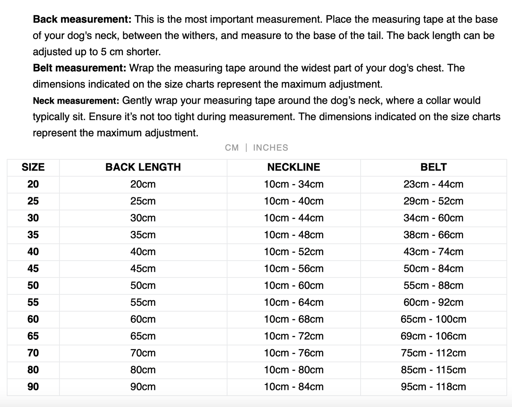Click the 23cm - 44cm belt cell
Viewport: 512px width, 407px height.
coord(433,184)
